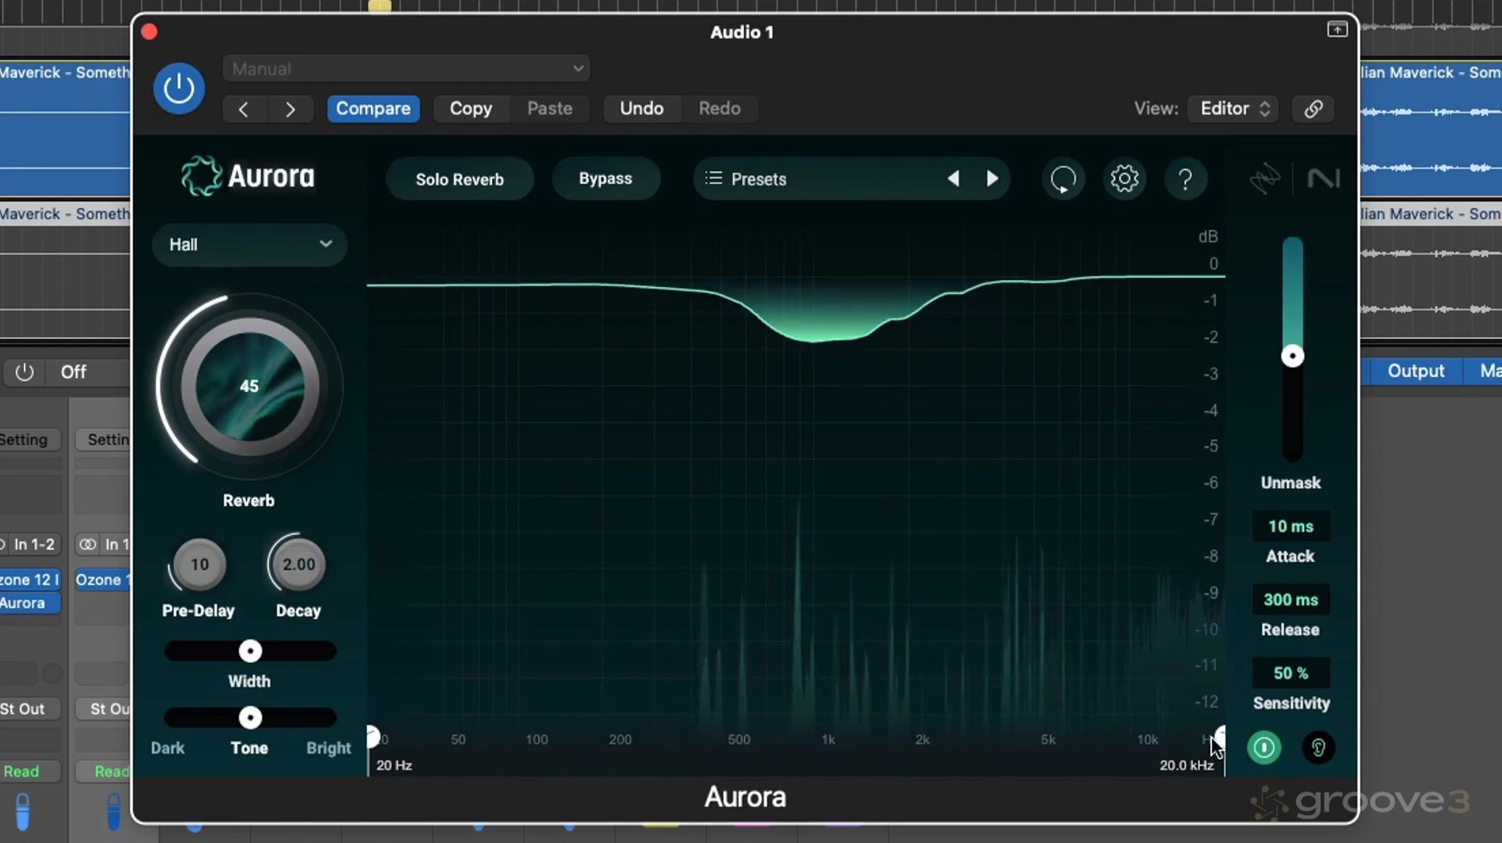The width and height of the screenshot is (1502, 843).
Task: Toggle Solo Reverb
Action: (460, 179)
